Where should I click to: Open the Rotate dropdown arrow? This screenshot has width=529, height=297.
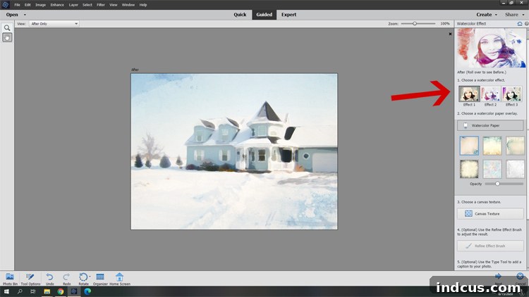click(90, 277)
